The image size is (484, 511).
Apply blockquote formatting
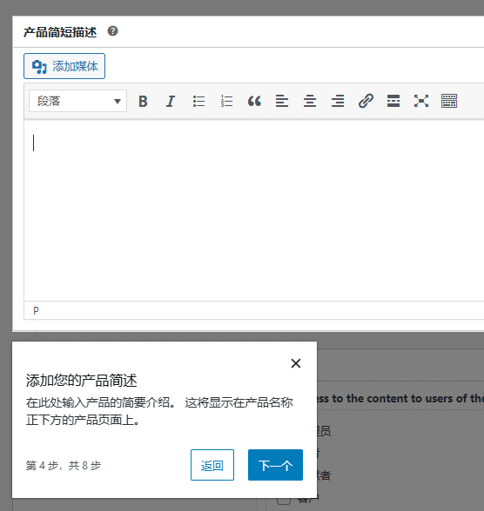tap(254, 101)
